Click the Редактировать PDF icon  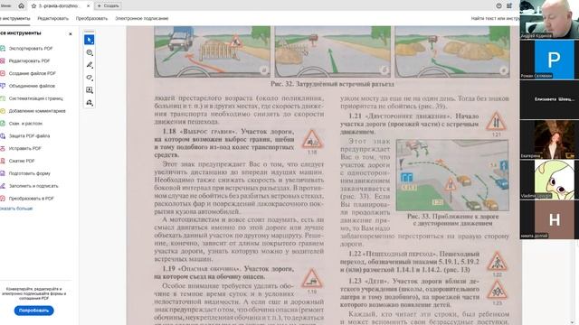tap(2, 60)
